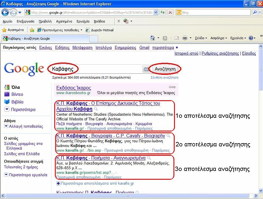Open Ρυθμίσεις αναζήτησης link
The width and height of the screenshot is (263, 199).
[220, 53]
